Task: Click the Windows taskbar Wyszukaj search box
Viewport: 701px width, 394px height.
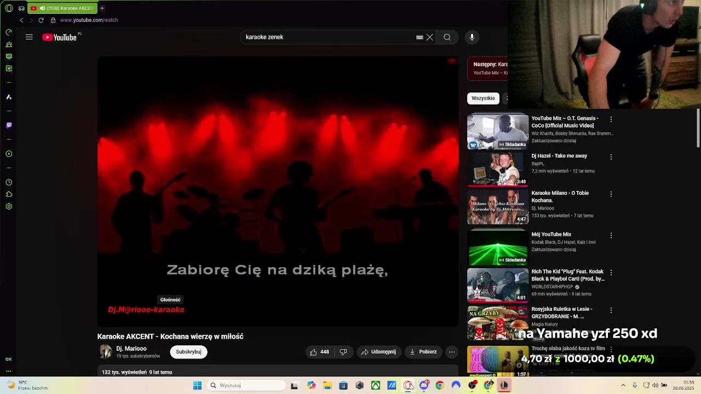Action: click(247, 385)
